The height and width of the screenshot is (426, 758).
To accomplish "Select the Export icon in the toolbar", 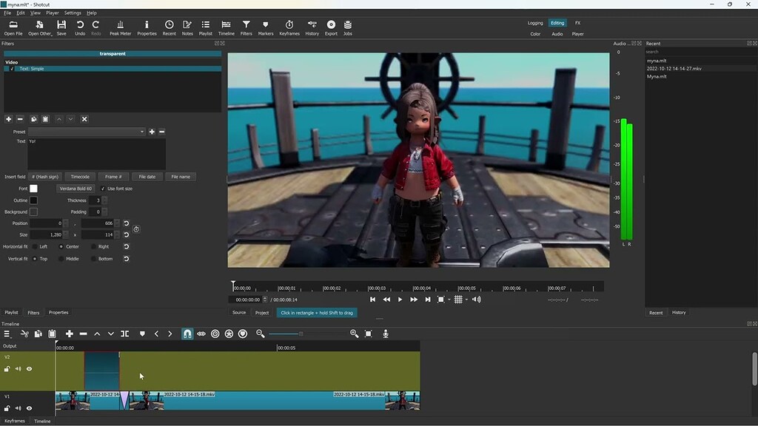I will [x=331, y=28].
